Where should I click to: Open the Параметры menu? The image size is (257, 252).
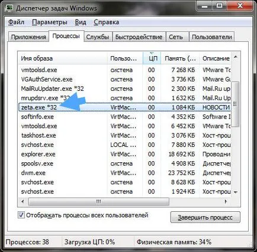click(50, 22)
